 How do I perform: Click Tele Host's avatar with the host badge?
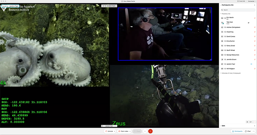(222, 23)
